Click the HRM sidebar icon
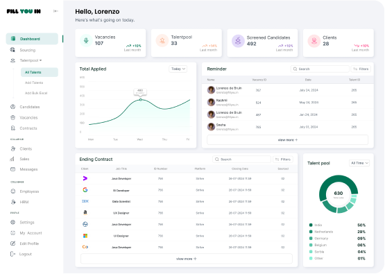The width and height of the screenshot is (385, 274). (x=12, y=202)
